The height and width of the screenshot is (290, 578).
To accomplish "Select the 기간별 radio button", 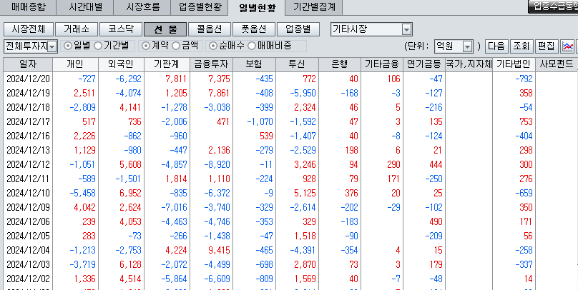I will 98,46.
